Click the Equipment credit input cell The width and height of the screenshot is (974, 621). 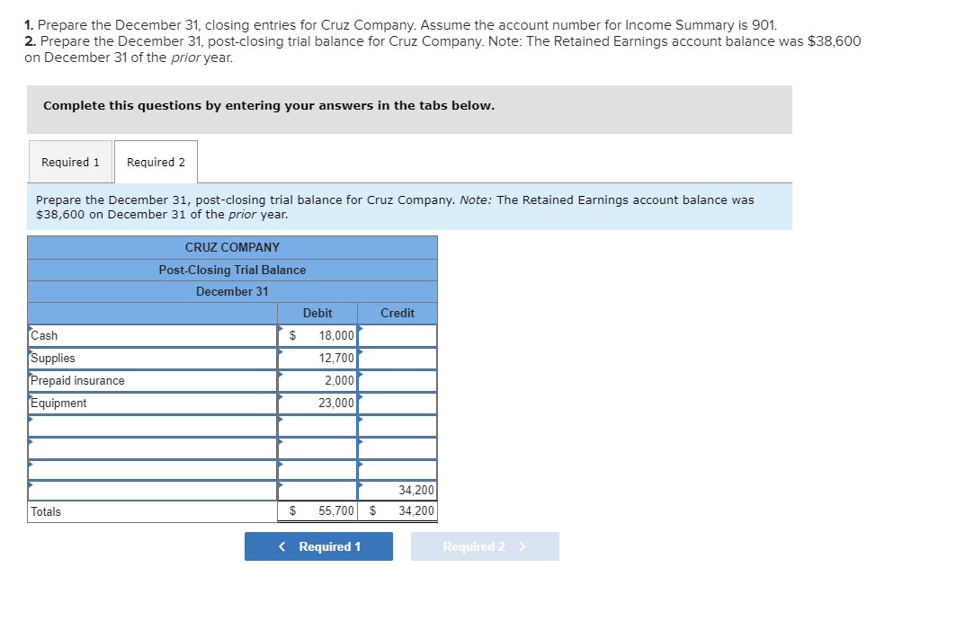398,404
